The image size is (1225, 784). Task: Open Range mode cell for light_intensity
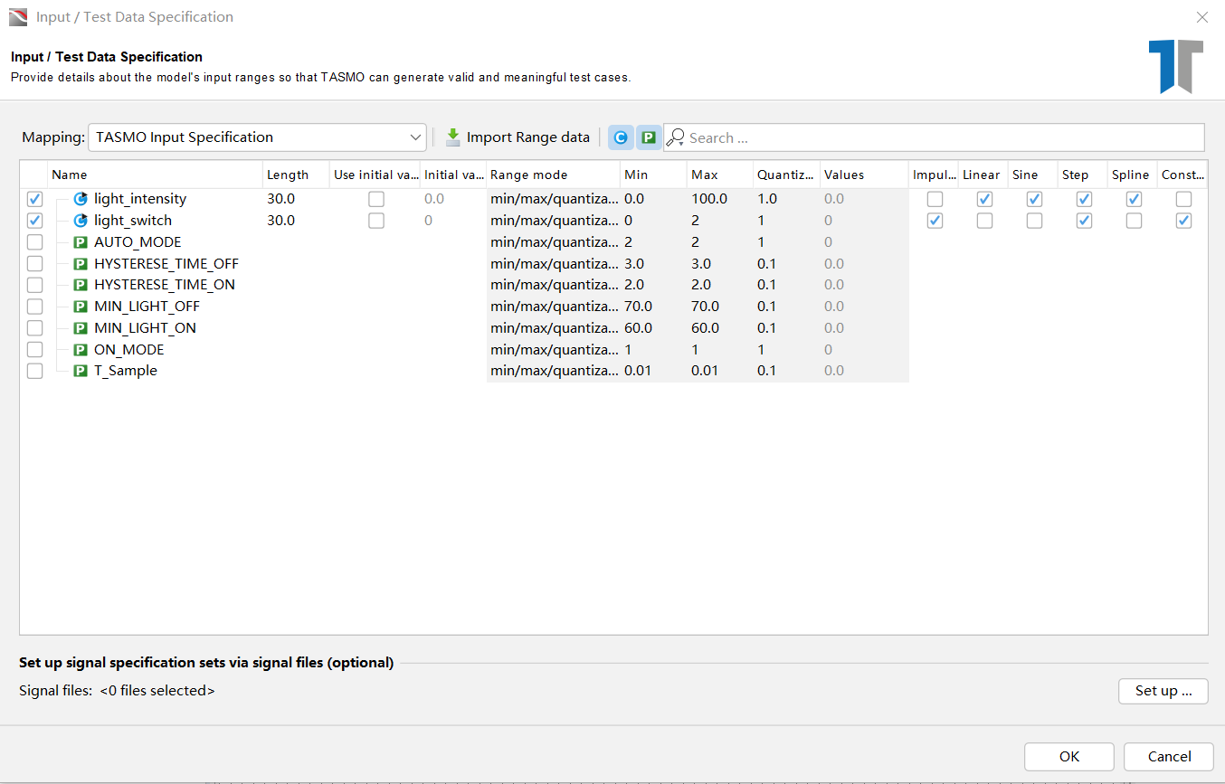(554, 199)
